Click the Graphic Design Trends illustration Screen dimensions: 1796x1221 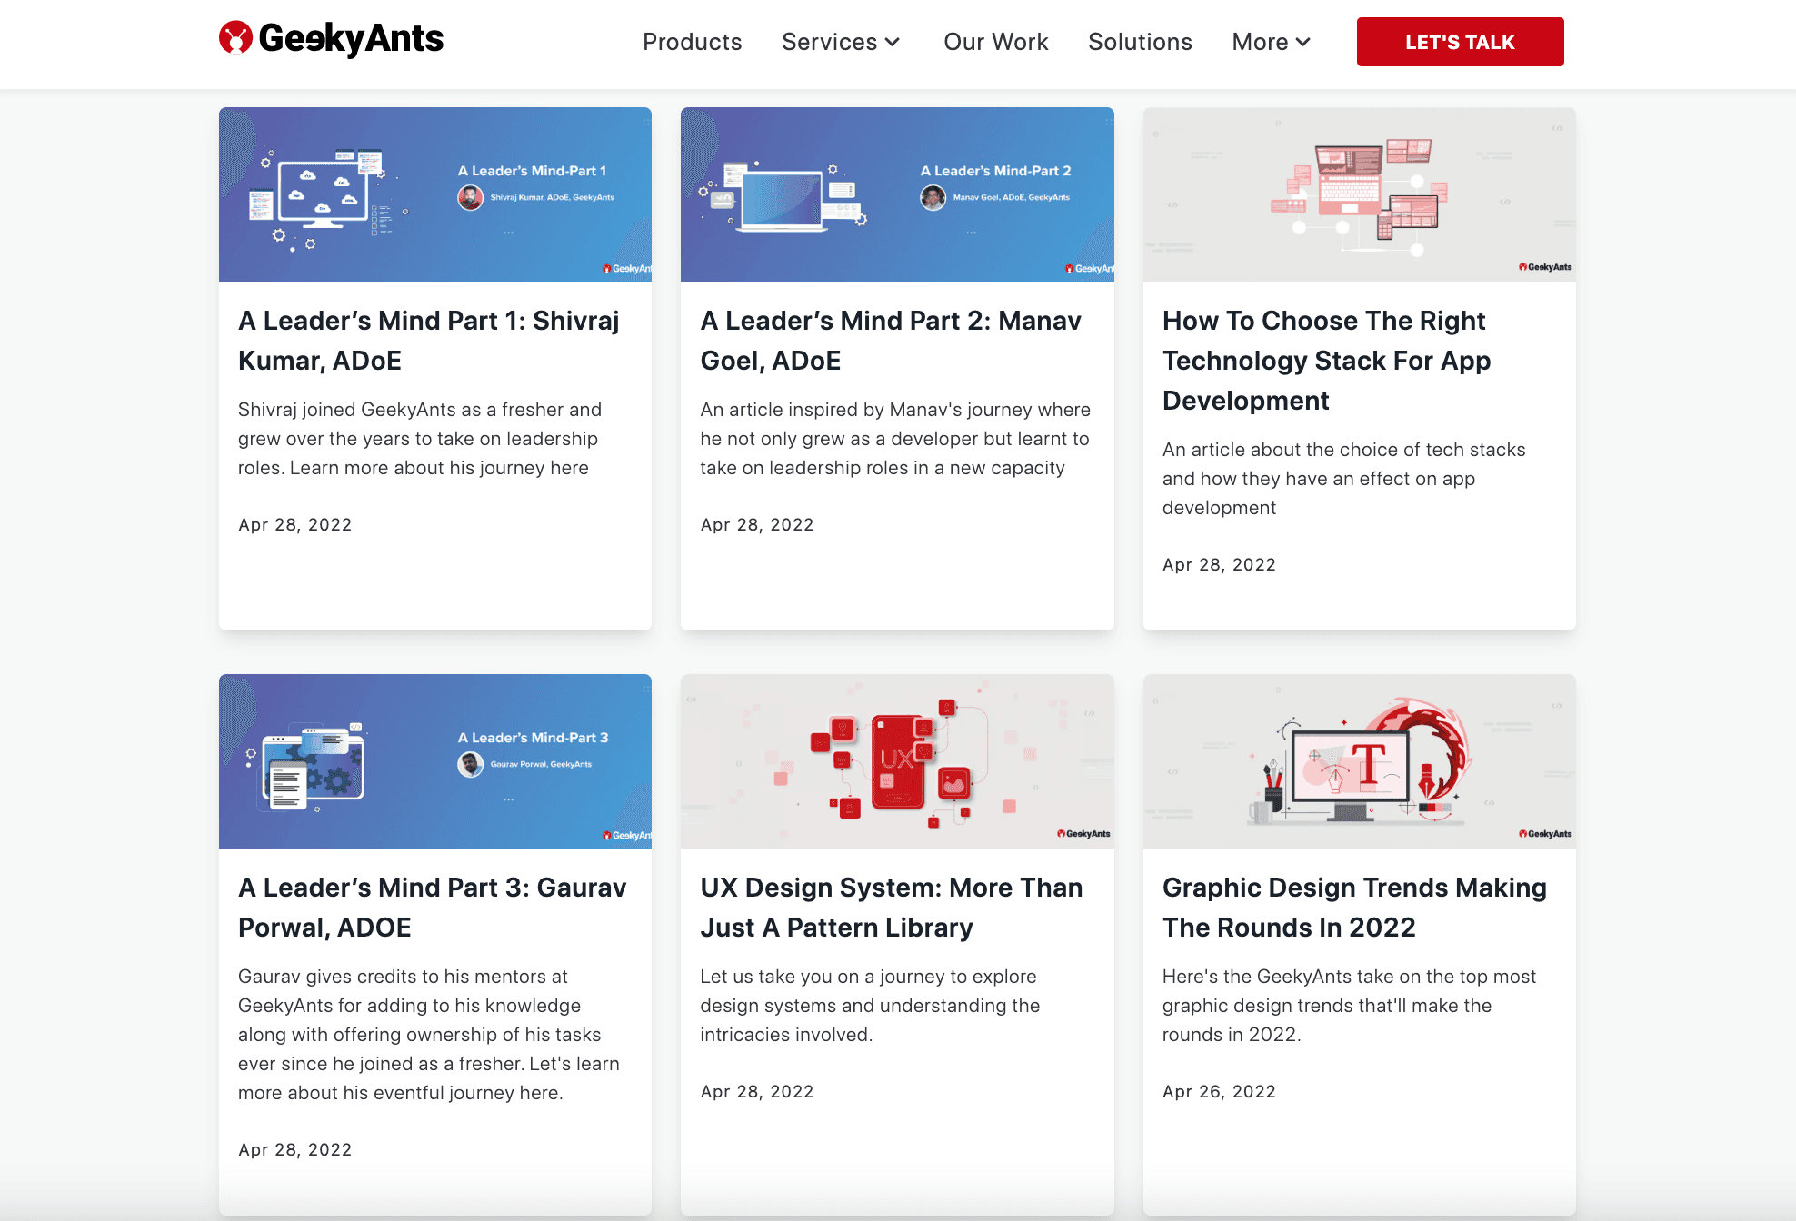coord(1359,761)
